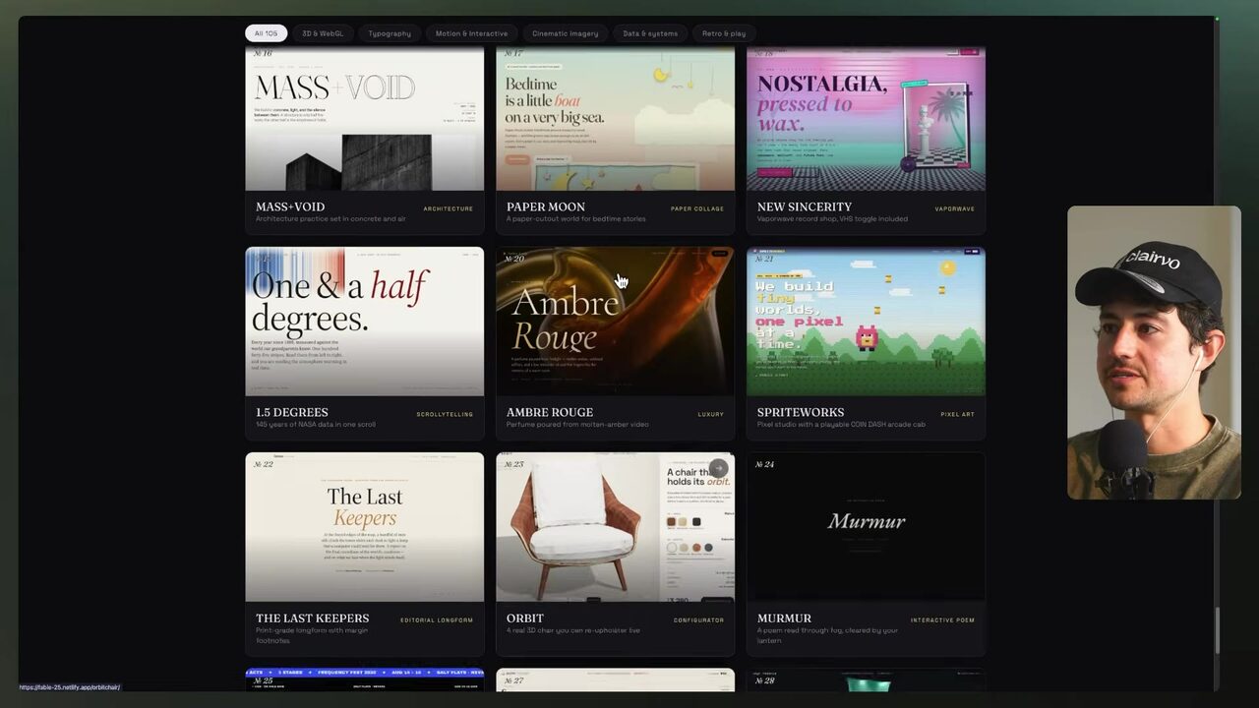Click the "ORBIT" card title

point(525,619)
